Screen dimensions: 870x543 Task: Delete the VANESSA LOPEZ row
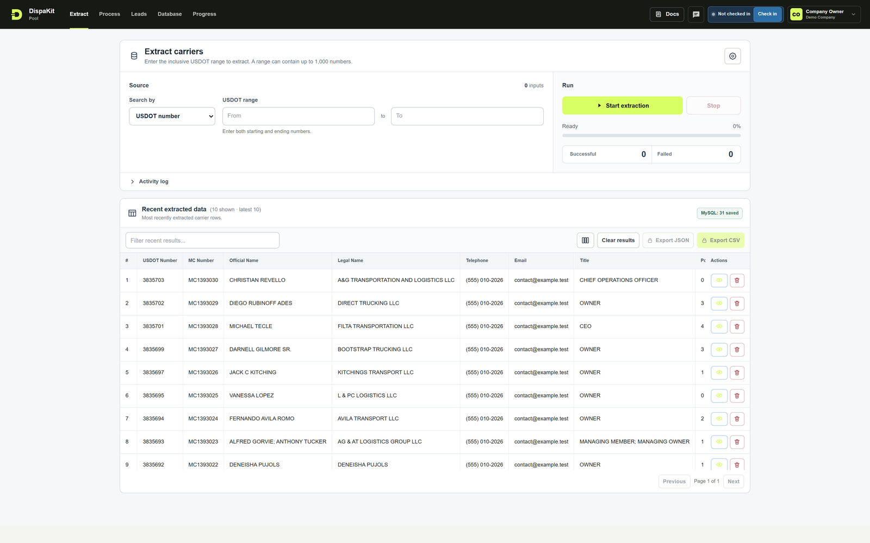click(737, 396)
